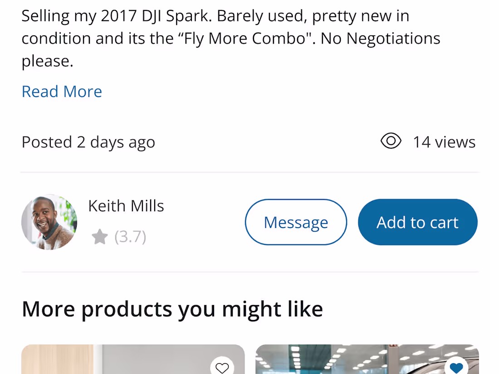Favorite the left recommended product with the outline heart

pyautogui.click(x=222, y=367)
